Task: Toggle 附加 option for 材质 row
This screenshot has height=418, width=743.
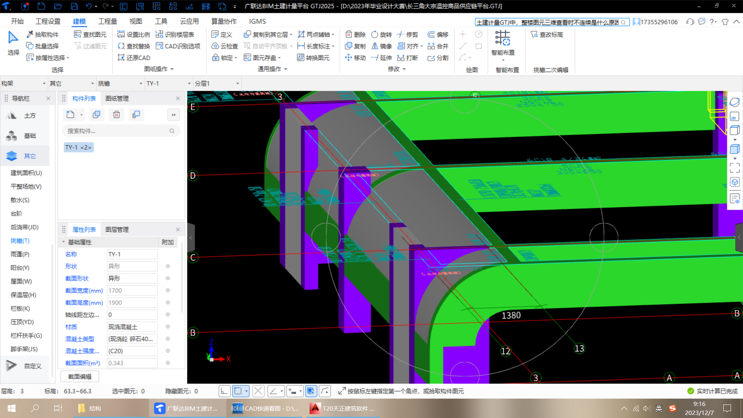Action: (168, 327)
